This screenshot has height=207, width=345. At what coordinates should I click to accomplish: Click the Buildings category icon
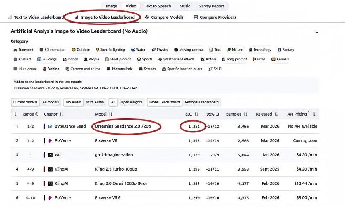pyautogui.click(x=39, y=59)
